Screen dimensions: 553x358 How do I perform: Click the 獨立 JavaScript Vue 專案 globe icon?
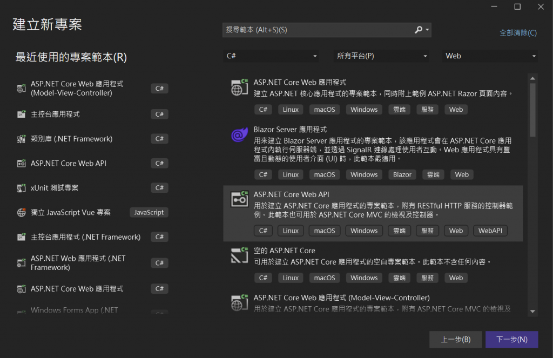[22, 213]
